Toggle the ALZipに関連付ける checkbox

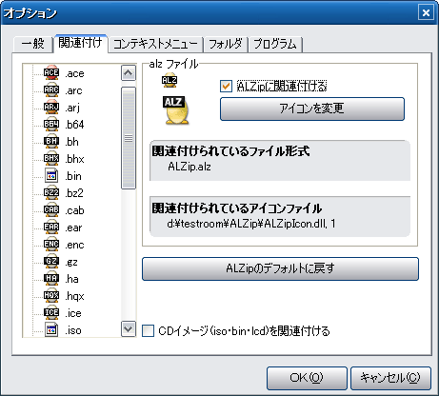pos(226,87)
